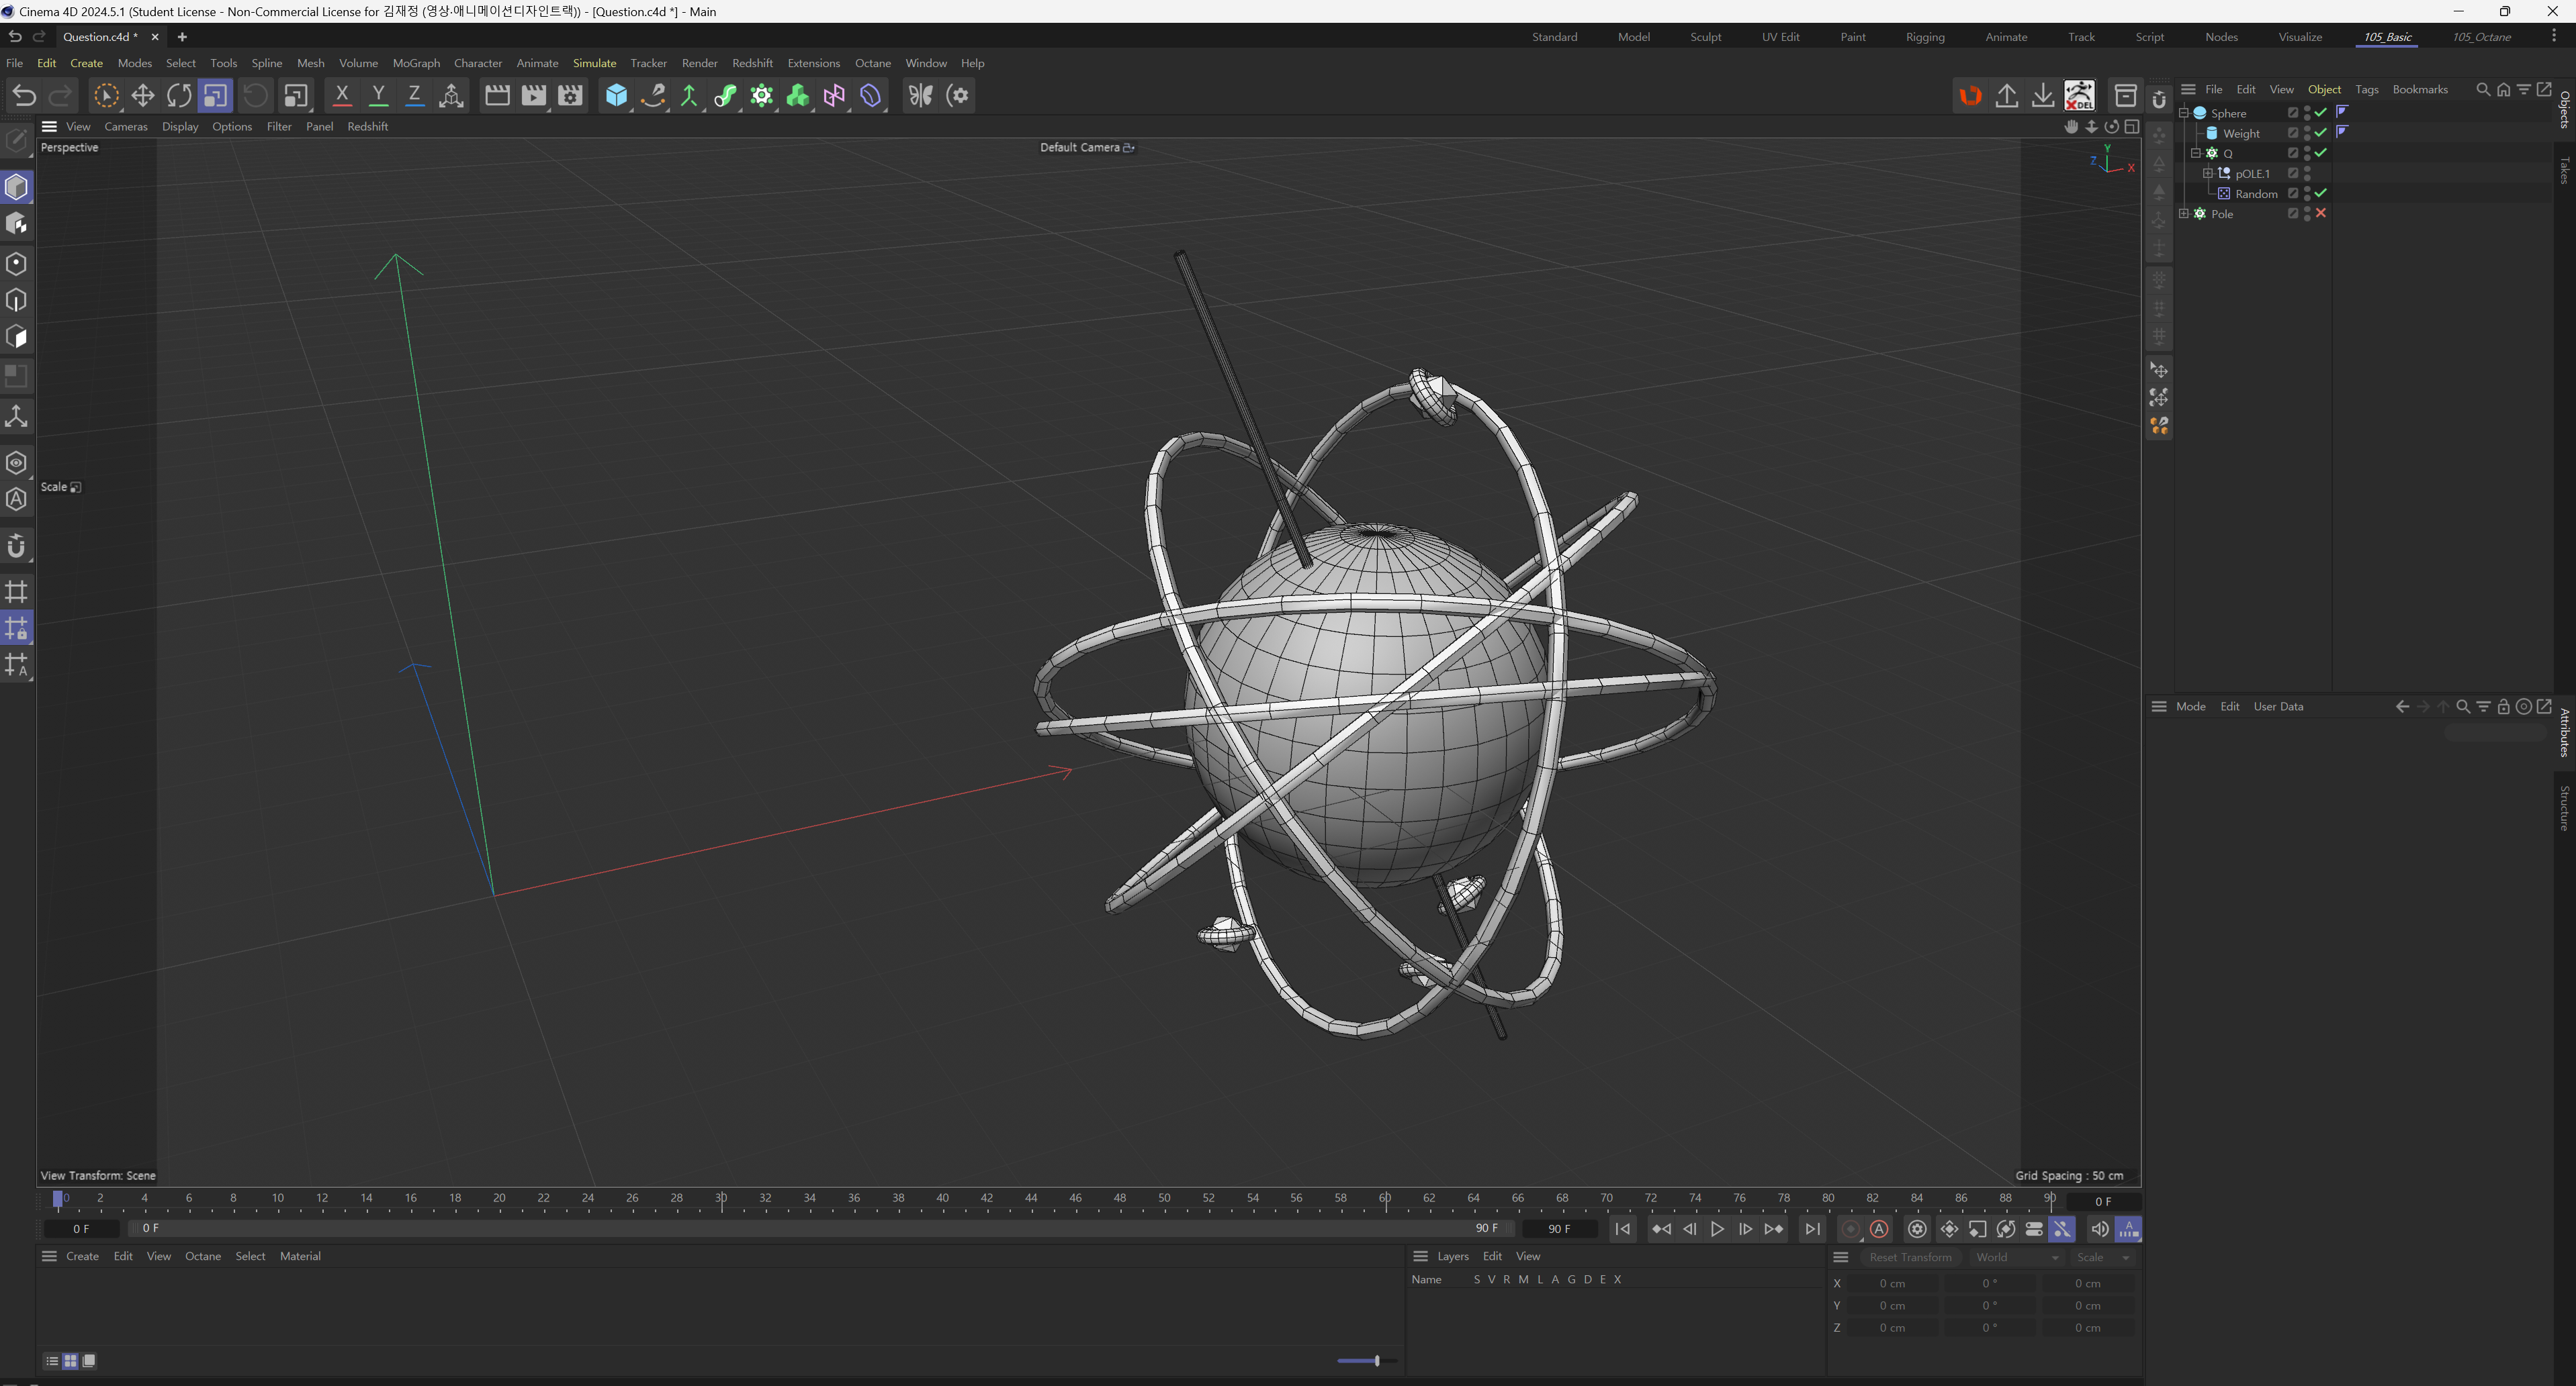
Task: Expand the pOLE.1 object
Action: click(x=2208, y=173)
